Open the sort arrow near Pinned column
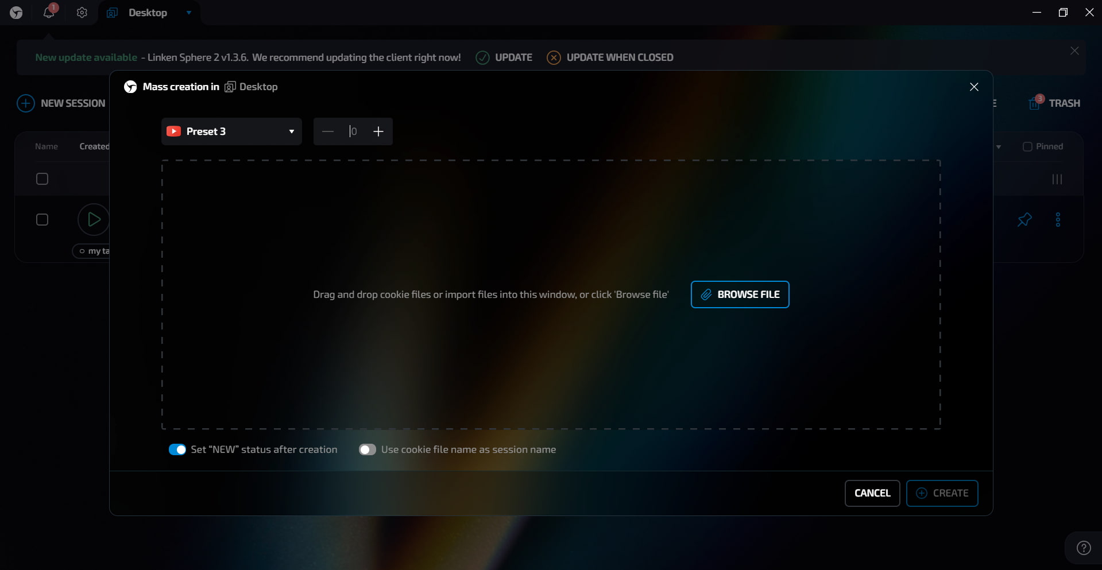 pyautogui.click(x=999, y=147)
